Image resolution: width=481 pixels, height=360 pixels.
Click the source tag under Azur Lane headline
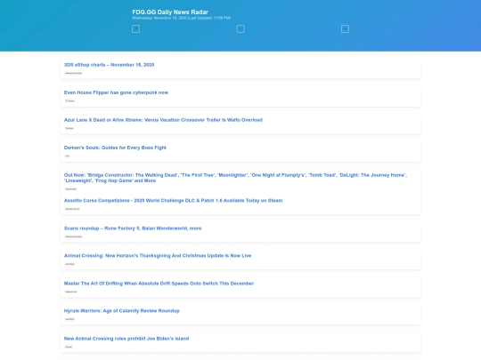pyautogui.click(x=69, y=128)
